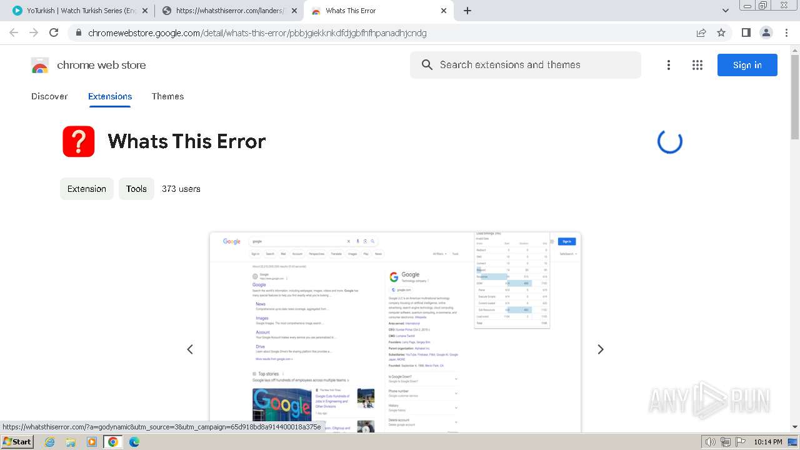Click the 10:14 PM clock
The width and height of the screenshot is (800, 450).
768,442
